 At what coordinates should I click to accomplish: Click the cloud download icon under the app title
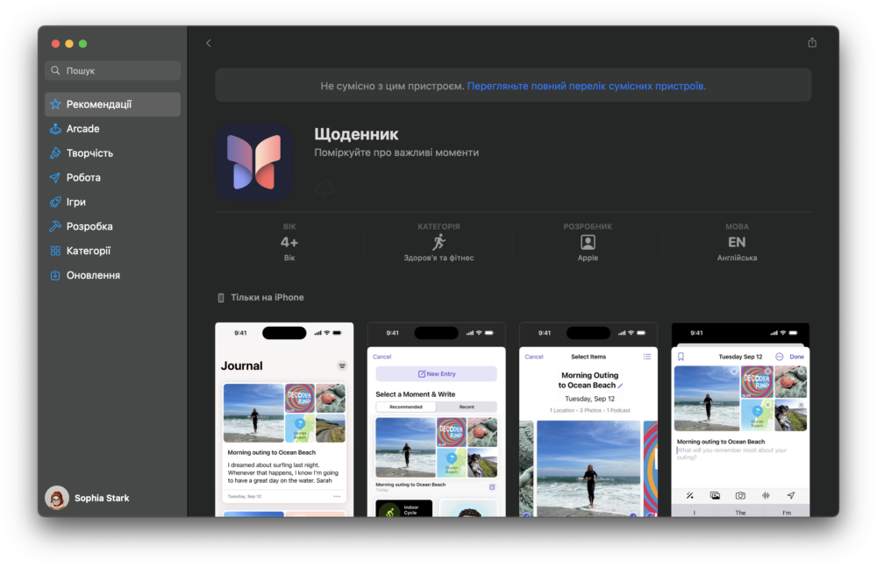coord(324,189)
